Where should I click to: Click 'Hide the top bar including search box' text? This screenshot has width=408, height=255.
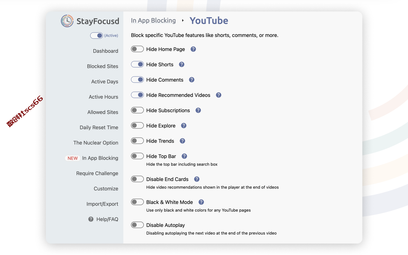182,164
